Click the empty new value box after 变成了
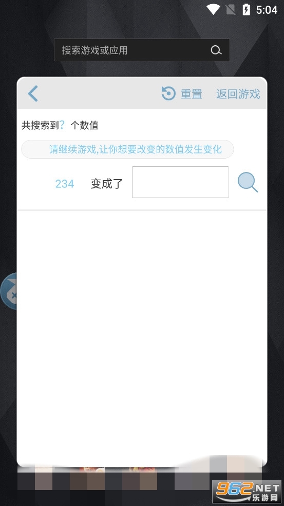 (x=180, y=182)
